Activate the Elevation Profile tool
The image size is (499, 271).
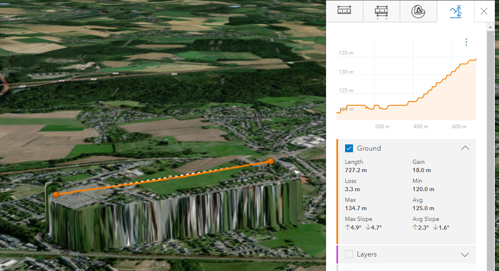[455, 11]
